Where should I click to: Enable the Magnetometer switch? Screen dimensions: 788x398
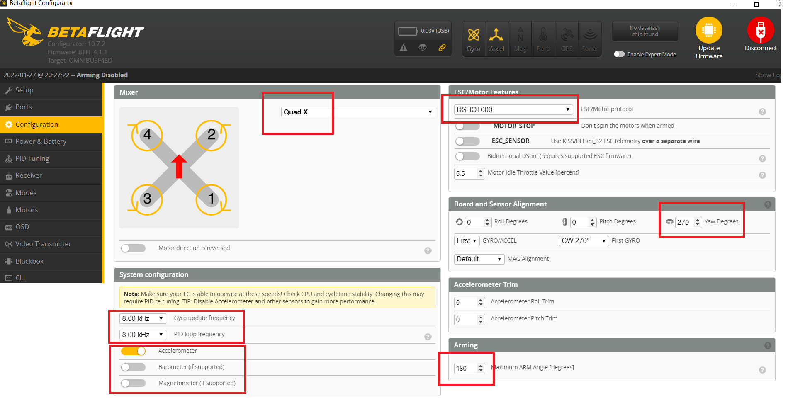(133, 383)
